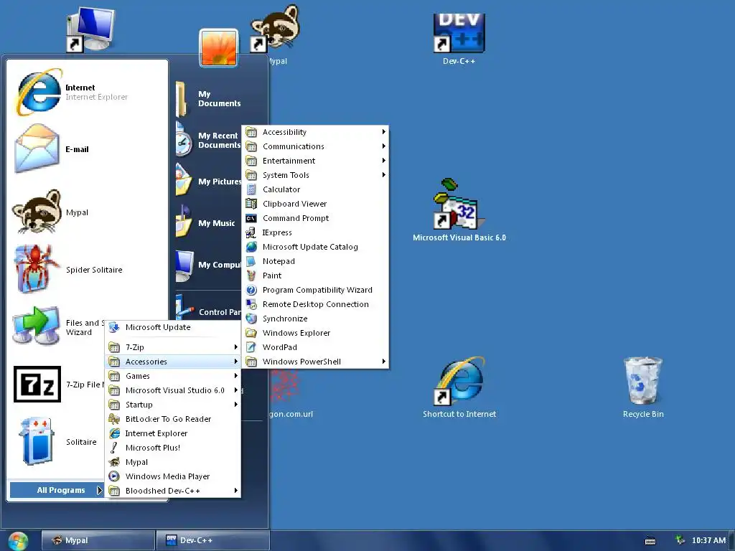The height and width of the screenshot is (551, 735).
Task: Launch Mypal raccoon icon in Start menu
Action: (37, 212)
